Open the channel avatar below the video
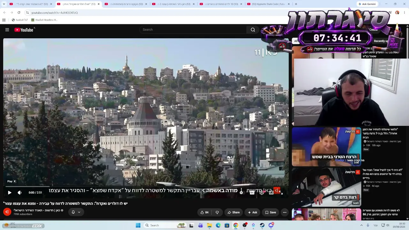This screenshot has width=409, height=230. click(7, 212)
